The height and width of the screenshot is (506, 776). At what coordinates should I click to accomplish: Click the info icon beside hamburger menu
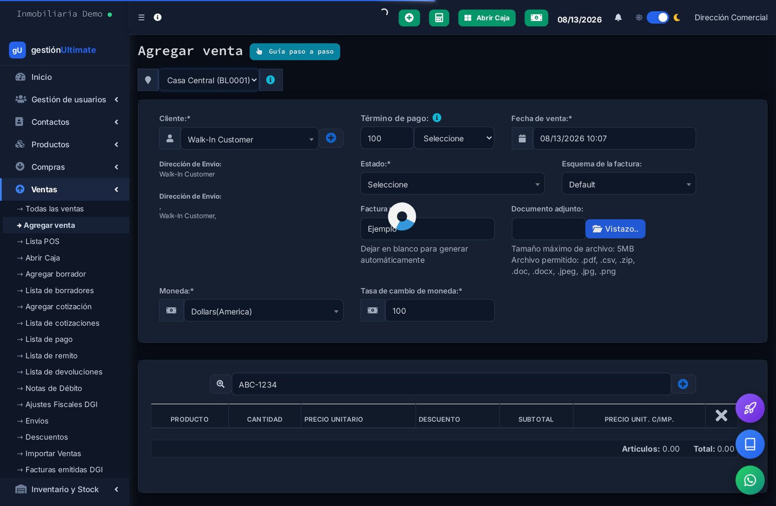click(157, 18)
